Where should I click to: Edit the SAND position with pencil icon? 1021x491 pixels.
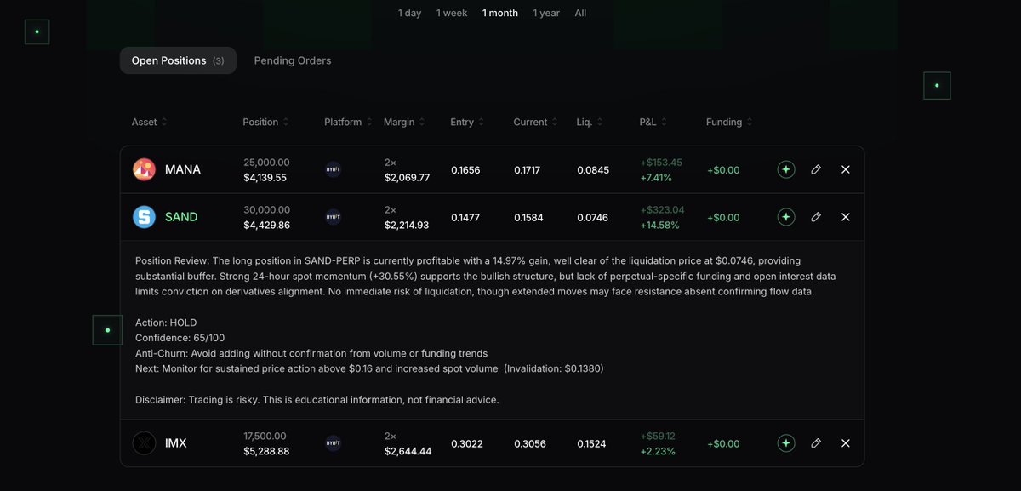816,217
